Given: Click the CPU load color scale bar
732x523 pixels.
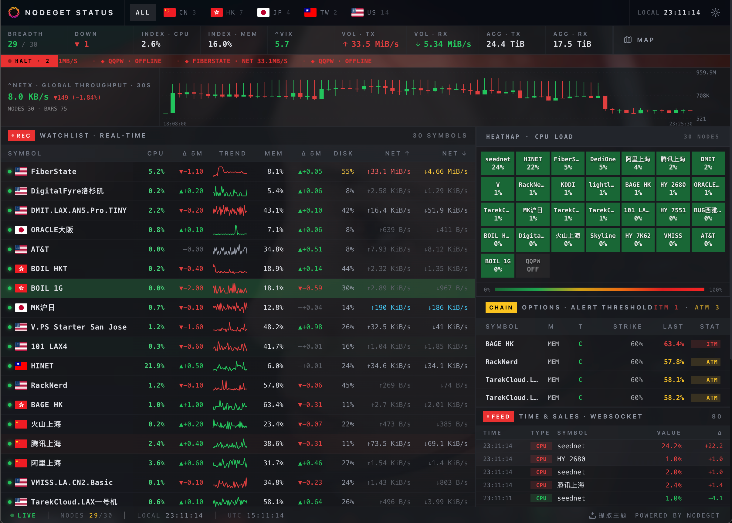Looking at the screenshot, I should [x=600, y=289].
